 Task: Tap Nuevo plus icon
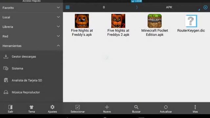tap(107, 107)
